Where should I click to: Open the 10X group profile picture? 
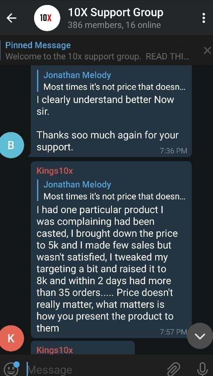click(x=46, y=18)
